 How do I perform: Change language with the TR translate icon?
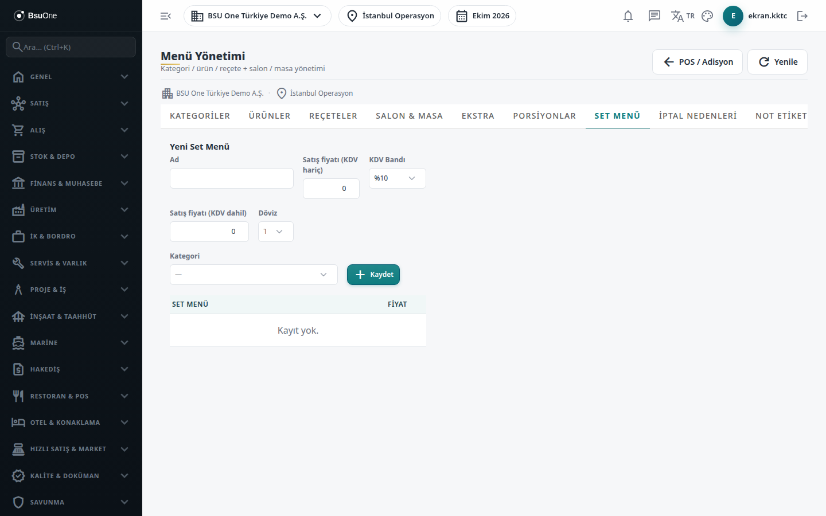(x=683, y=16)
